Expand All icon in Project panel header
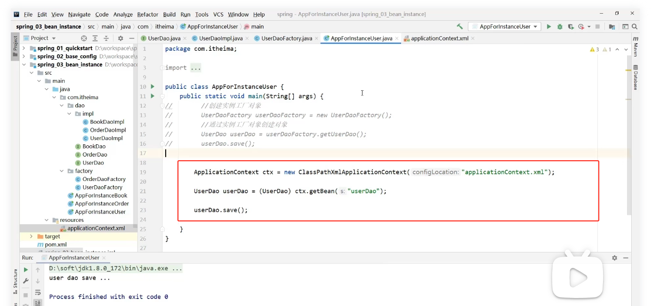The height and width of the screenshot is (306, 652). pyautogui.click(x=95, y=38)
